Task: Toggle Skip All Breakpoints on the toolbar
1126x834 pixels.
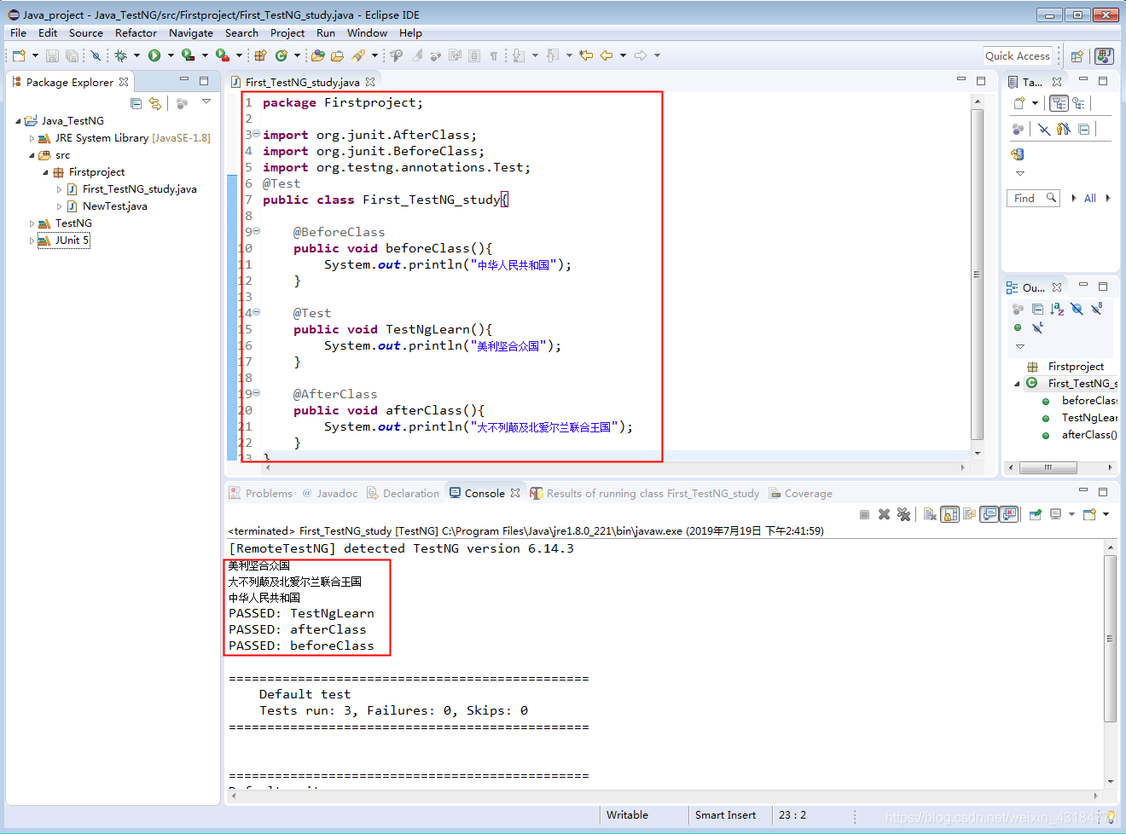Action: [x=96, y=55]
